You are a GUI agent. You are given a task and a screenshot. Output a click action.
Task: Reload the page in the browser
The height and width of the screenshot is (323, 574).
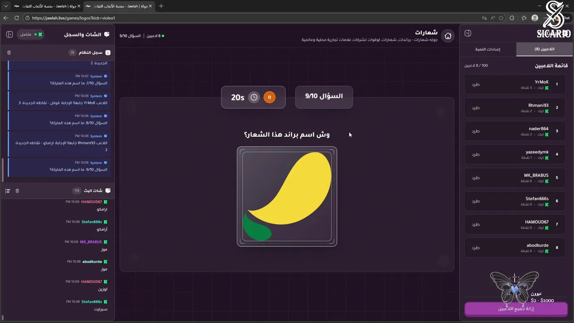pos(17,18)
